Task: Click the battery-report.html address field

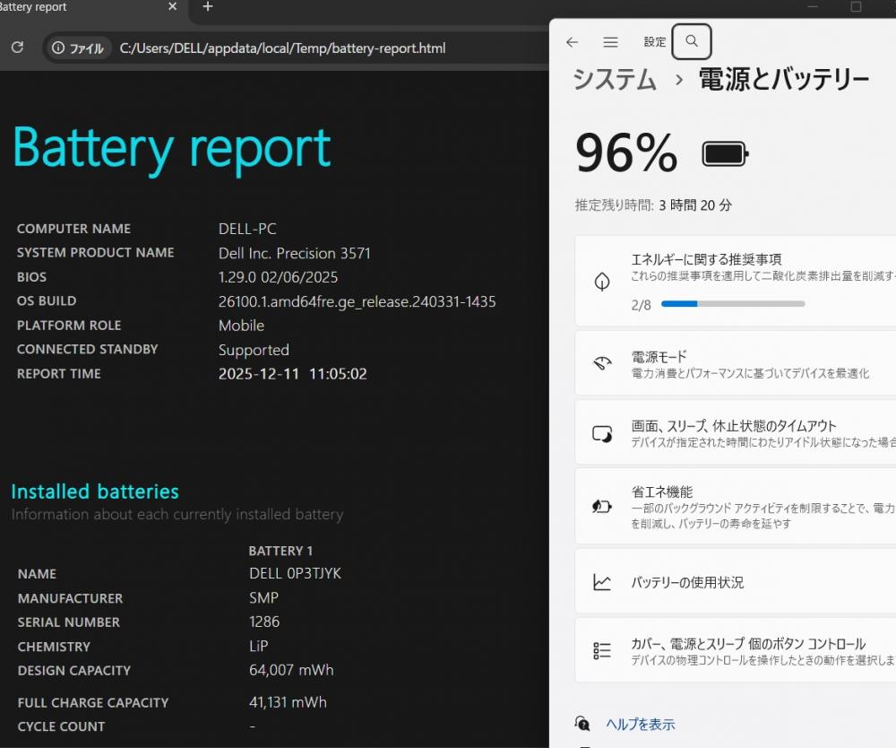Action: click(282, 48)
